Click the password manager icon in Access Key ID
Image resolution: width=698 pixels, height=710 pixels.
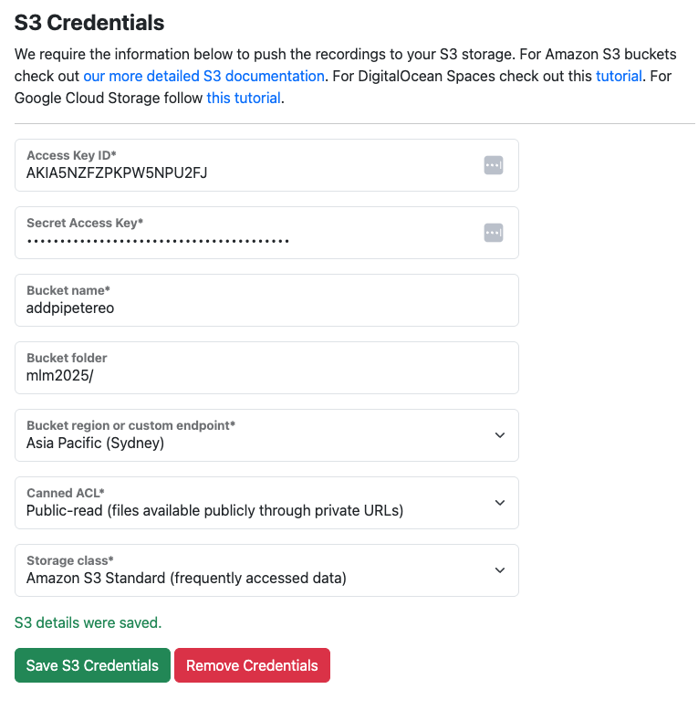click(494, 165)
